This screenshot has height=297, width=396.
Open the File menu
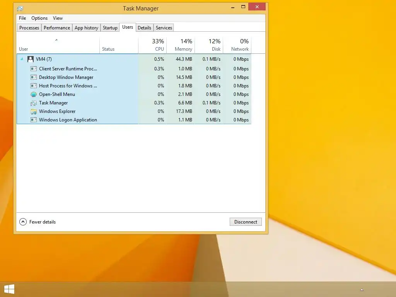[x=22, y=18]
